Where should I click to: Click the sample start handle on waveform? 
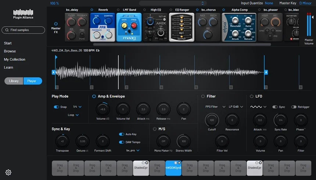click(x=53, y=72)
